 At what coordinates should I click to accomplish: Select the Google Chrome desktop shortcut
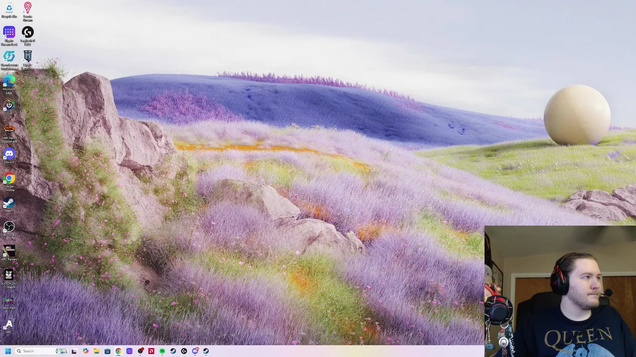9,182
